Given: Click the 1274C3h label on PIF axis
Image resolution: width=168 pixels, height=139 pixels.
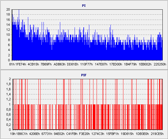Looking at the screenshot, I should [x=98, y=134].
